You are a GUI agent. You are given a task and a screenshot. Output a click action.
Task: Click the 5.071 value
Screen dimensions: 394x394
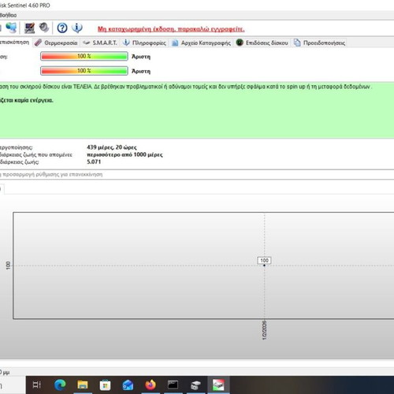pos(94,162)
